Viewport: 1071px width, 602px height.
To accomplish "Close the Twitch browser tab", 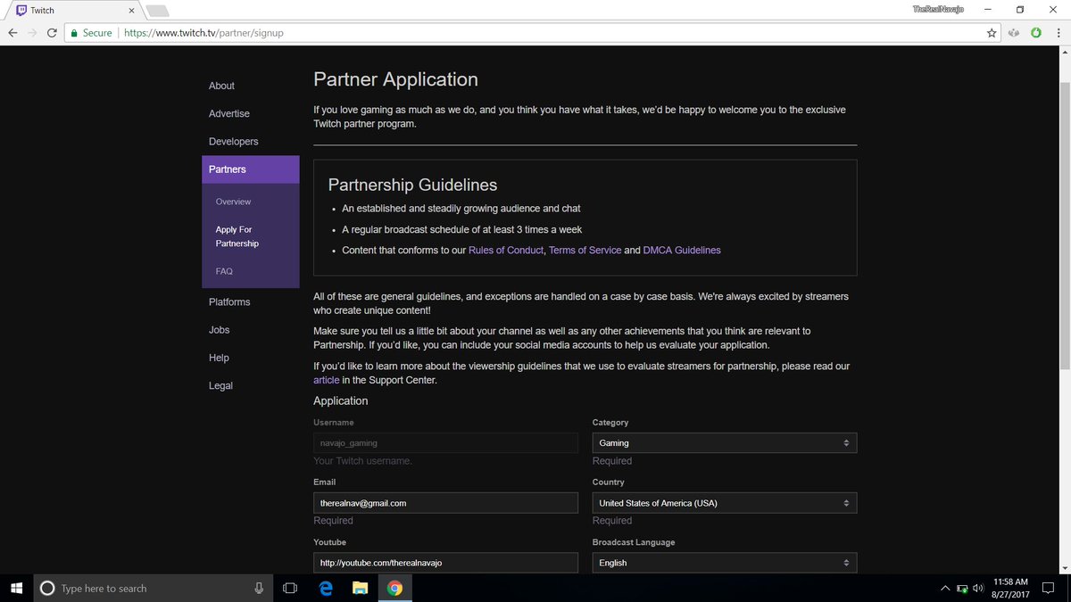I will pyautogui.click(x=131, y=11).
